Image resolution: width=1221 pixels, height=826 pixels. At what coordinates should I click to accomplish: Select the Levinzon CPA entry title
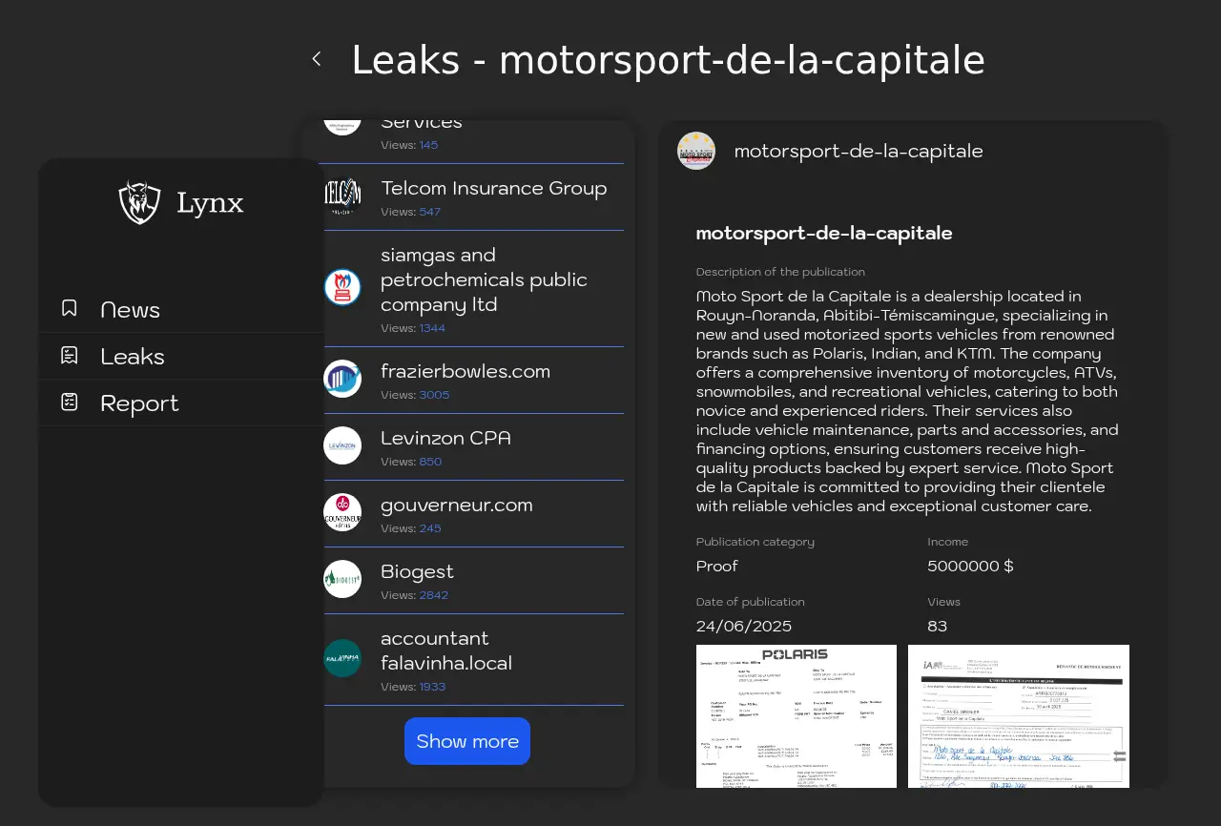(x=445, y=438)
